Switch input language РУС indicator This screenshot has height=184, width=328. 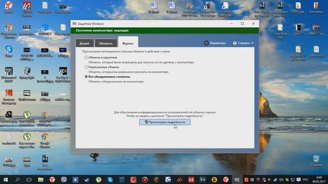[x=305, y=179]
